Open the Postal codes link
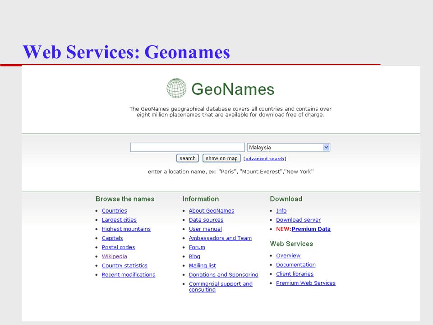This screenshot has height=325, width=433. [x=118, y=247]
